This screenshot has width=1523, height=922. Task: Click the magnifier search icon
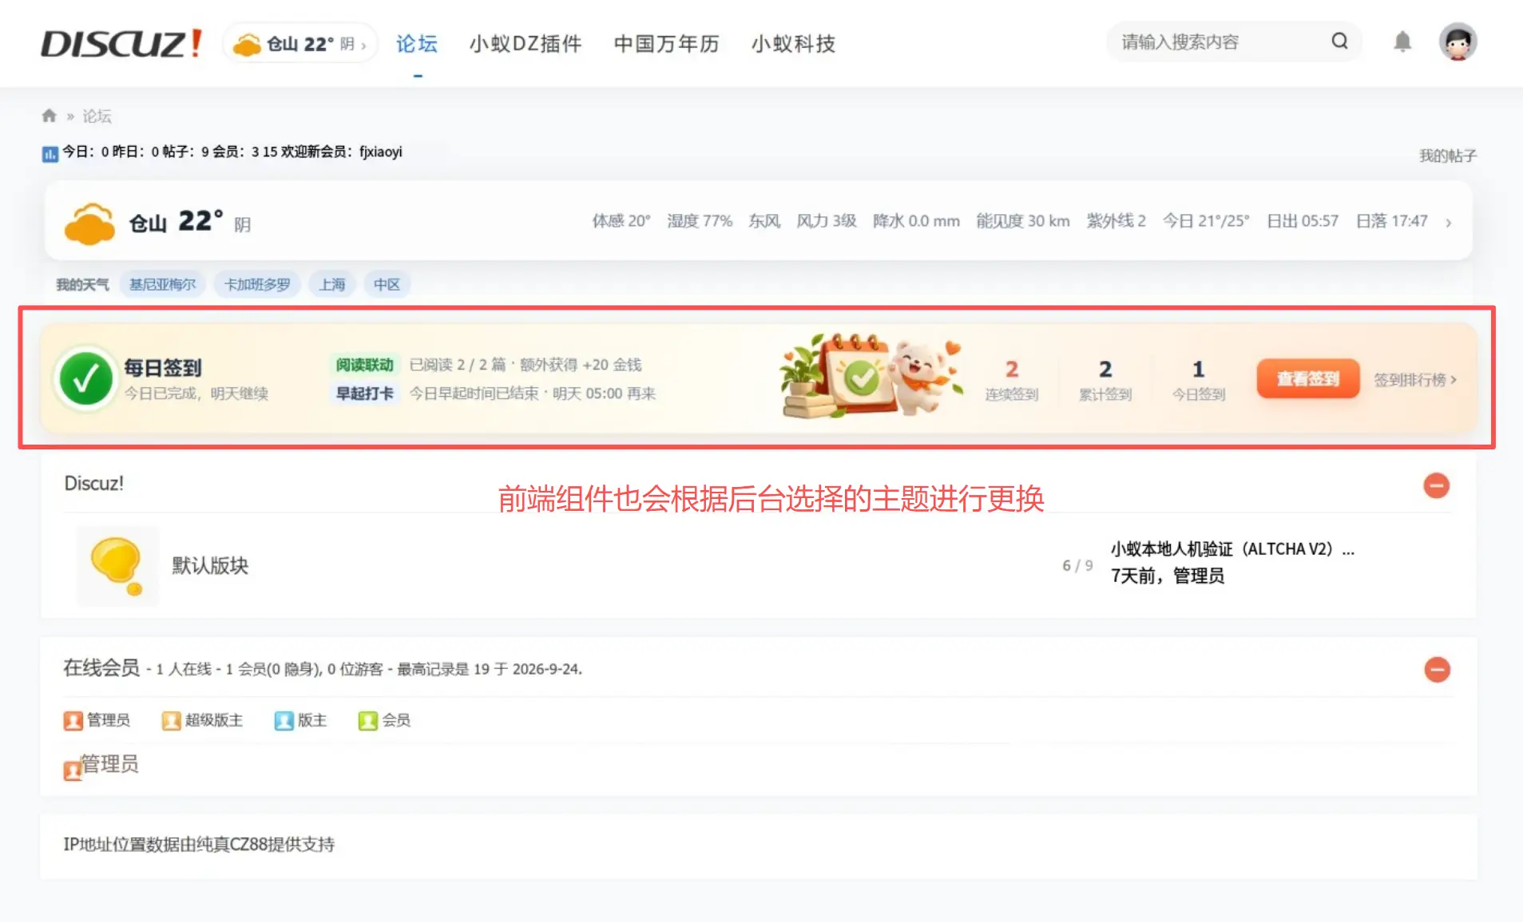point(1340,42)
